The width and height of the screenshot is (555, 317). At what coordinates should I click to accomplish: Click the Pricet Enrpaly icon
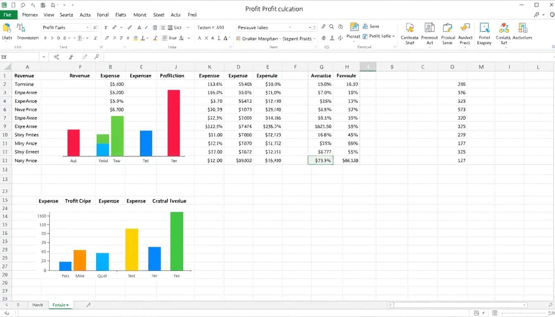coord(484,28)
